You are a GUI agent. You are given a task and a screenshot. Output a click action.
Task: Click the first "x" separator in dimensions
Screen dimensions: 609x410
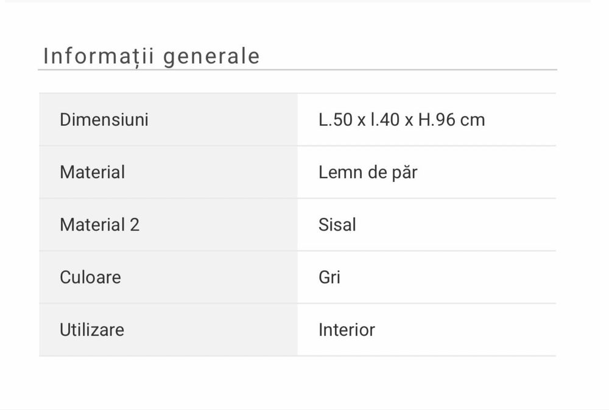coord(361,120)
